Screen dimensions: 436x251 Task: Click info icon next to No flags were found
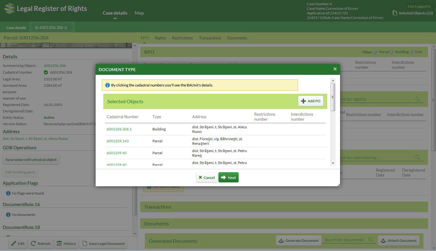pos(8,193)
